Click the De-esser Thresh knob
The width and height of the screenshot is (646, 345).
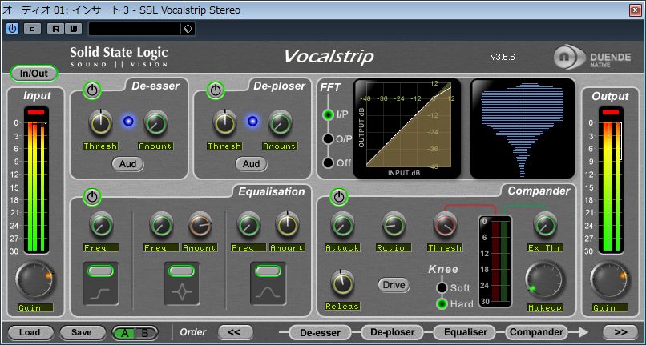click(100, 123)
